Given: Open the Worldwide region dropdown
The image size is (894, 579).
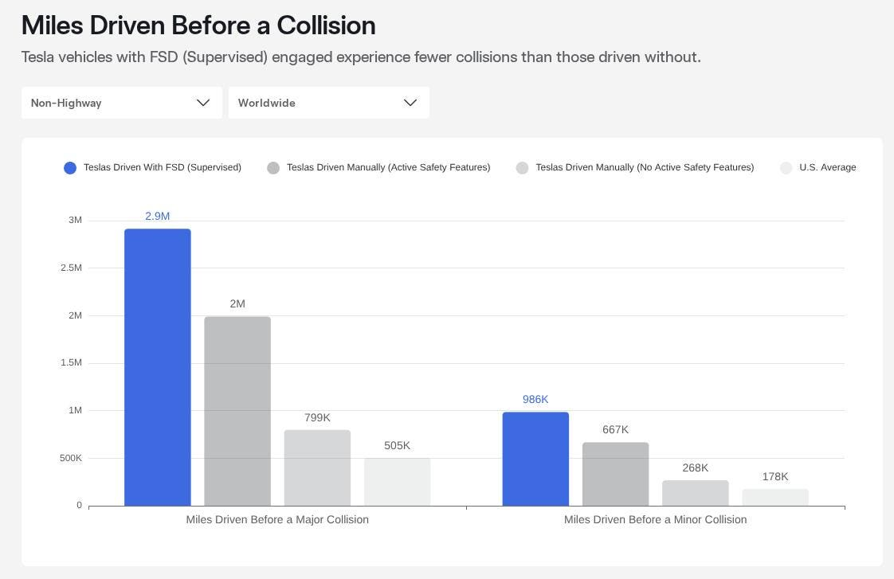Looking at the screenshot, I should (x=328, y=103).
